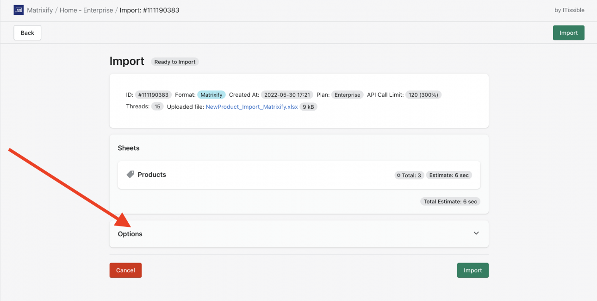Viewport: 597px width, 301px height.
Task: Click the tag icon beside Products sheet
Action: pos(130,175)
